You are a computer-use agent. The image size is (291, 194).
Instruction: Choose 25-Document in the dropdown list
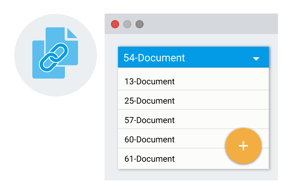coord(193,100)
